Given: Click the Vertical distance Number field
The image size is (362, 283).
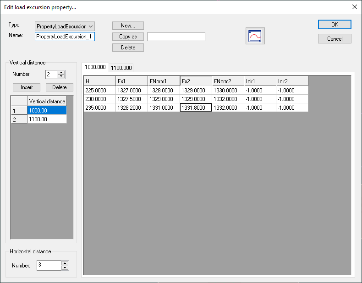Looking at the screenshot, I should tap(52, 75).
